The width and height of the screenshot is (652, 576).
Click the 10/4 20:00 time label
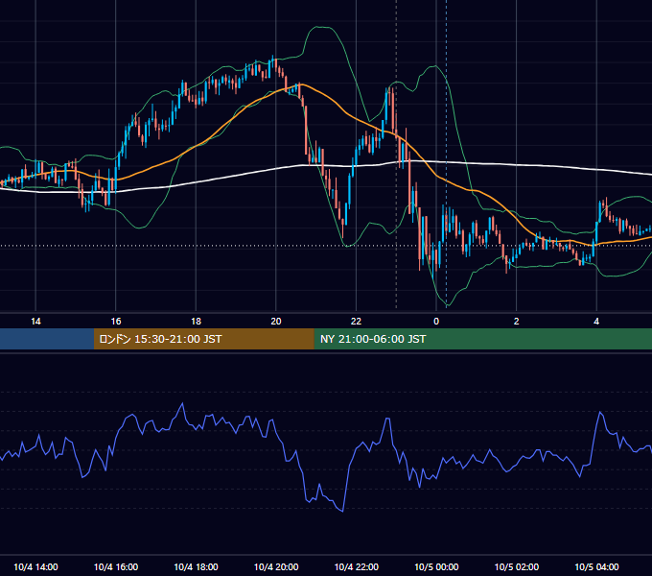click(276, 566)
